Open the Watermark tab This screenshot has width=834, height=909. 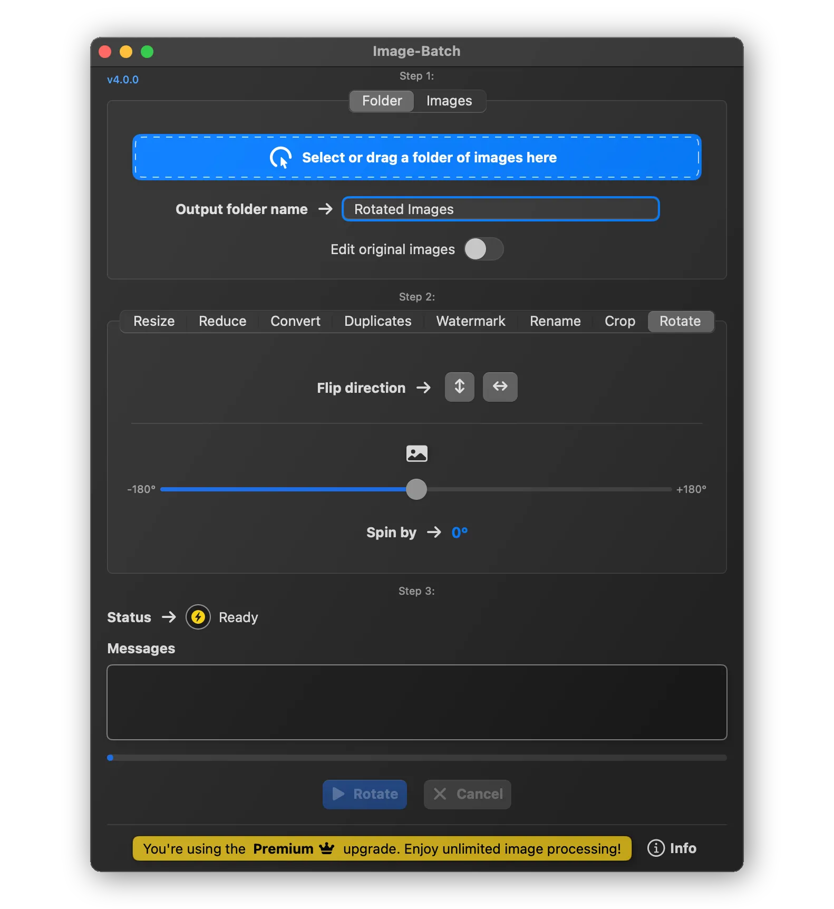pos(470,321)
